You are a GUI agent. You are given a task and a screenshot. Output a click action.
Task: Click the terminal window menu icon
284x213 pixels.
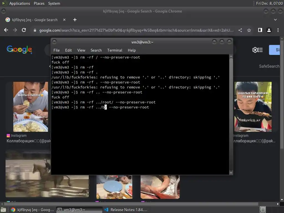pos(54,42)
